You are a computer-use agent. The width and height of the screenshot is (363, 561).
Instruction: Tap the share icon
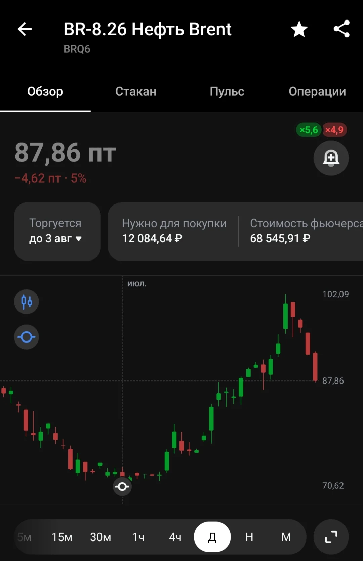(341, 29)
